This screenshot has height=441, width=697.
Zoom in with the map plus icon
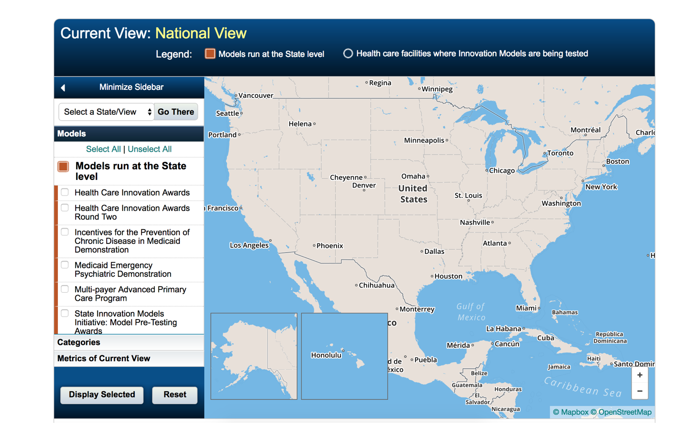[x=640, y=375]
